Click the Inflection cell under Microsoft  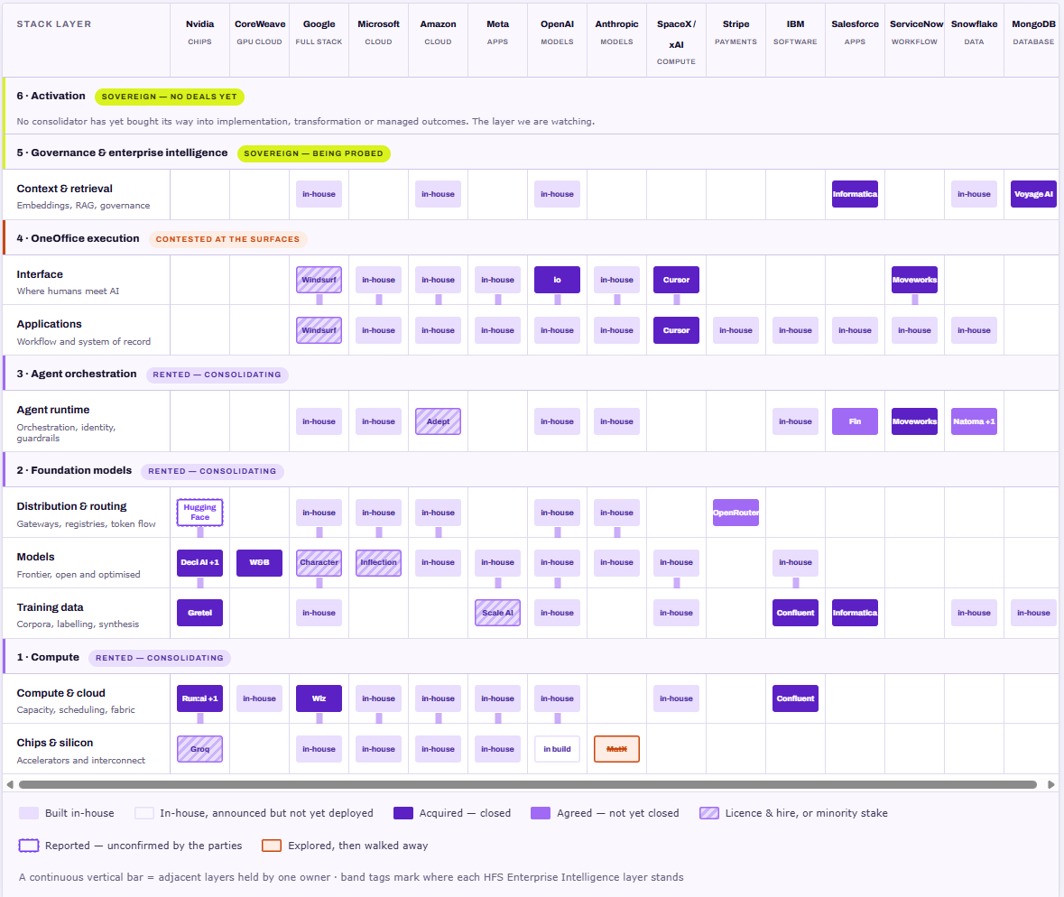point(379,562)
